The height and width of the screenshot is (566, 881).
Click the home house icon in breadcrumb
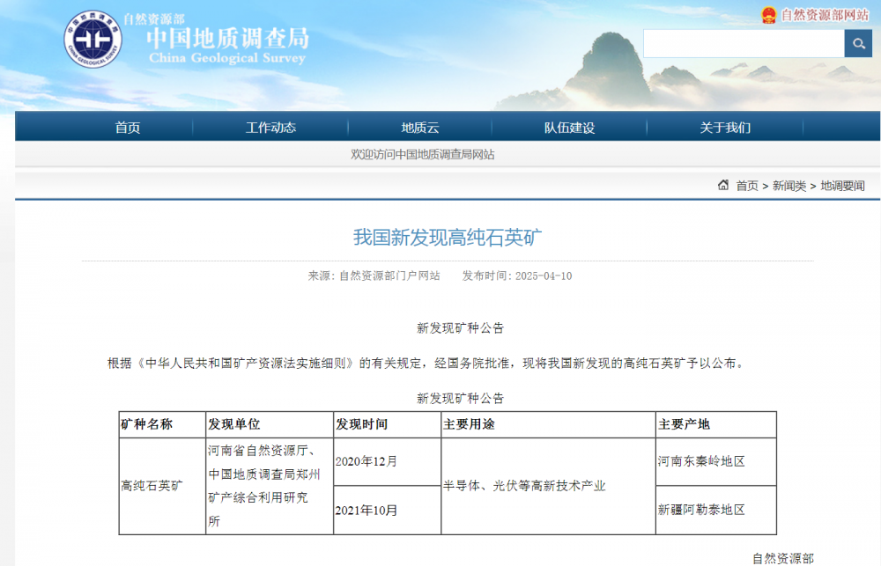click(724, 186)
